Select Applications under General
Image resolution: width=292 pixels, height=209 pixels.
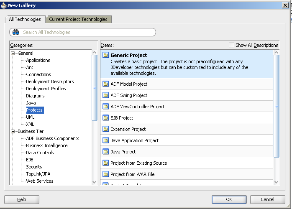click(38, 60)
